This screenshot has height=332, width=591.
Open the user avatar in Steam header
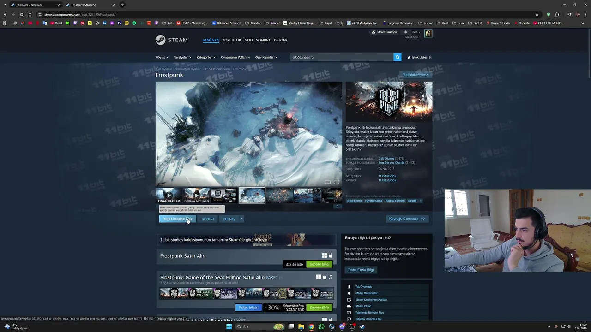click(x=428, y=33)
